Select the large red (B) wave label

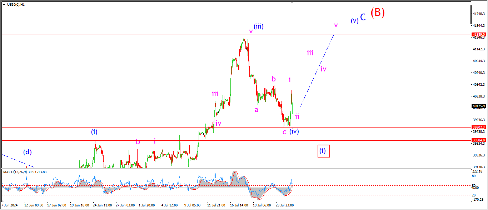[377, 13]
